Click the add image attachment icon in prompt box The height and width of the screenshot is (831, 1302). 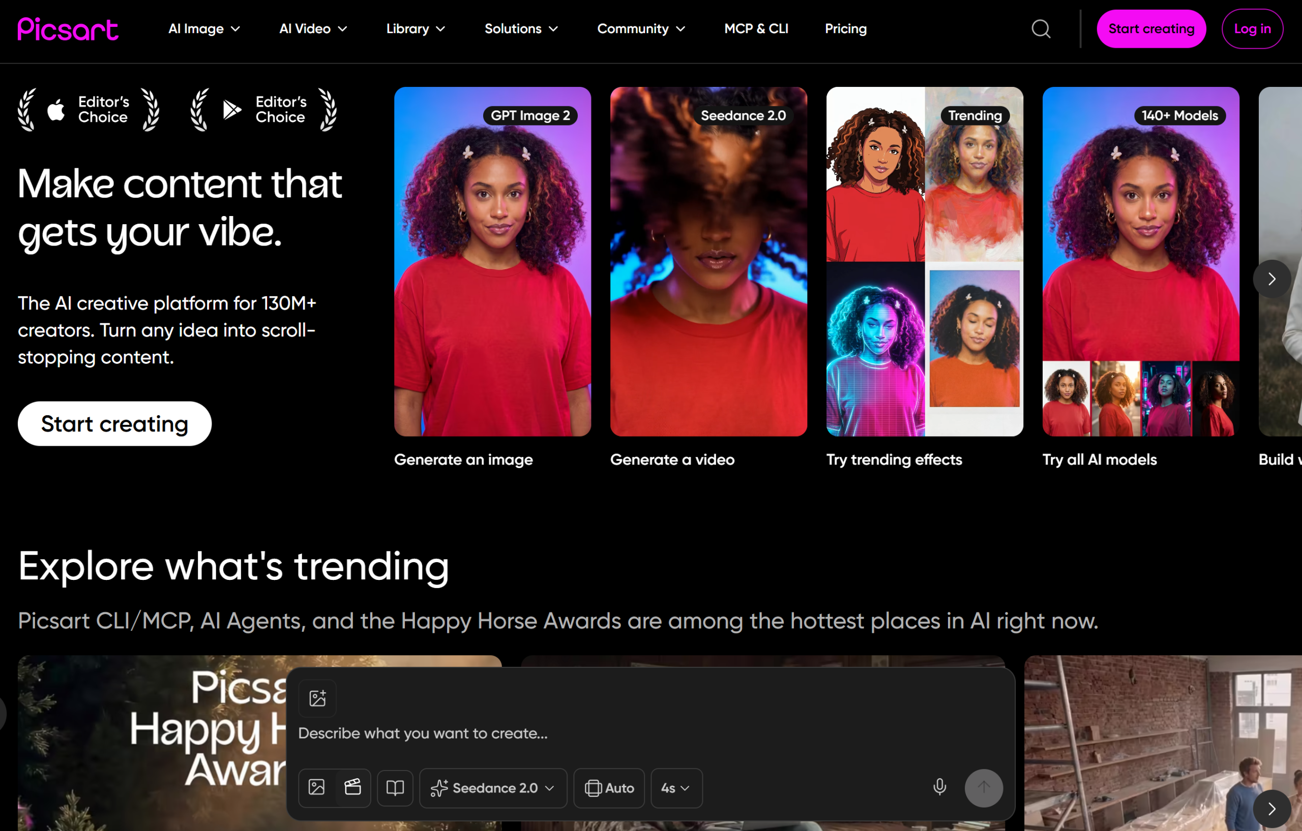coord(317,698)
